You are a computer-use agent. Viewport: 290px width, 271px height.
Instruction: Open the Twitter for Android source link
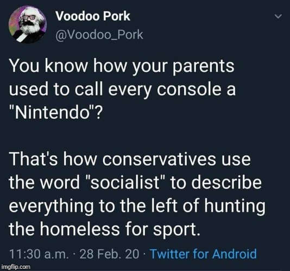click(203, 254)
